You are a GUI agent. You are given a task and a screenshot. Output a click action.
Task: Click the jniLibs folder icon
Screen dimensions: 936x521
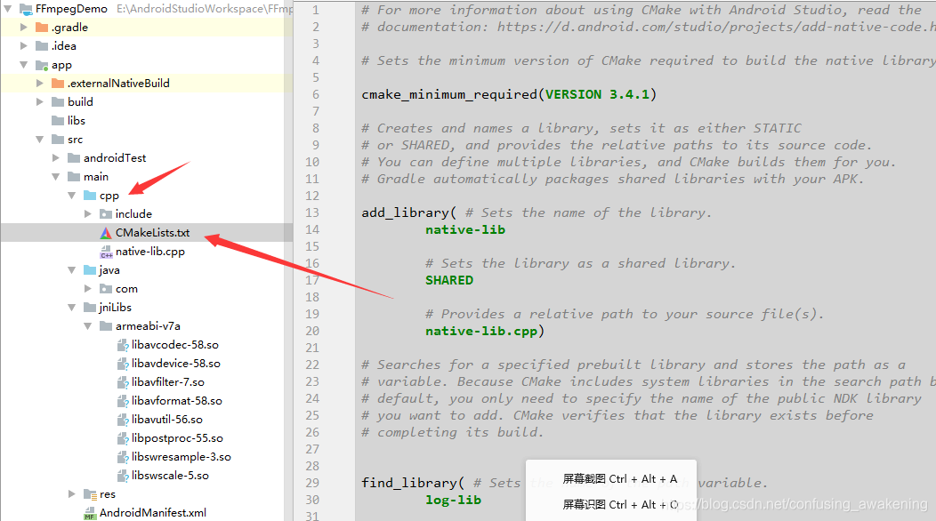tap(90, 308)
